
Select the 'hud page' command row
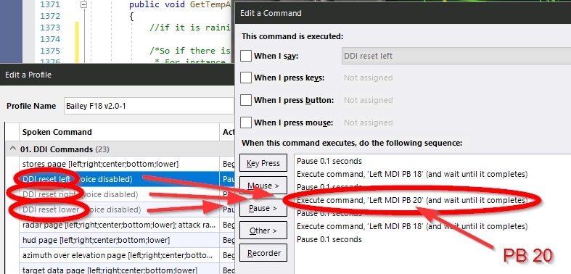tap(120, 240)
